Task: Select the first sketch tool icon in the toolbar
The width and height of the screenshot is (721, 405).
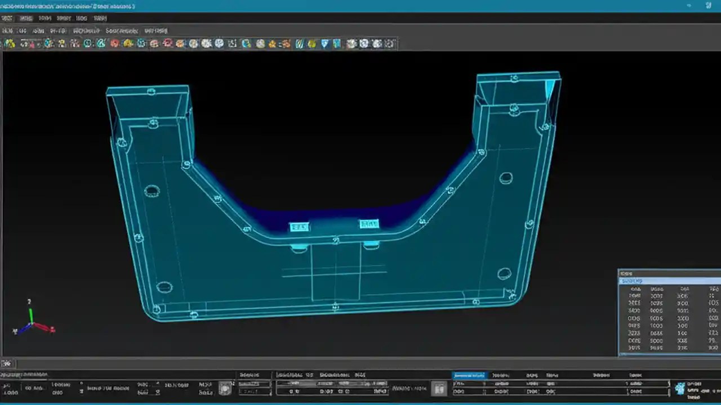Action: click(7, 43)
